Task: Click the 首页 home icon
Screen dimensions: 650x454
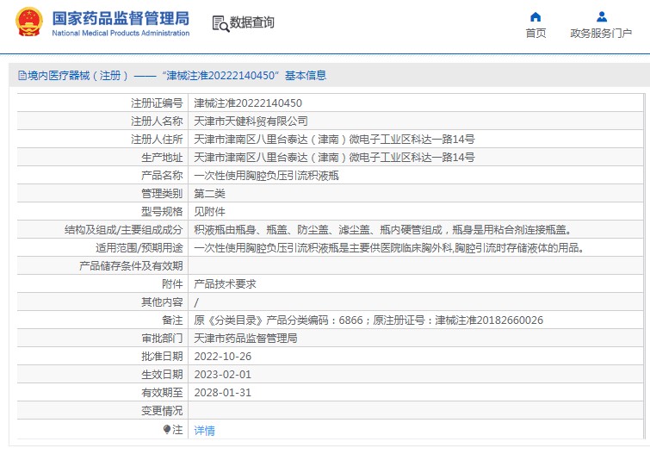Action: (535, 16)
